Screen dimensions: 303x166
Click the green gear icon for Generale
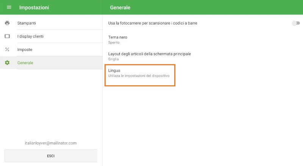[x=7, y=63]
